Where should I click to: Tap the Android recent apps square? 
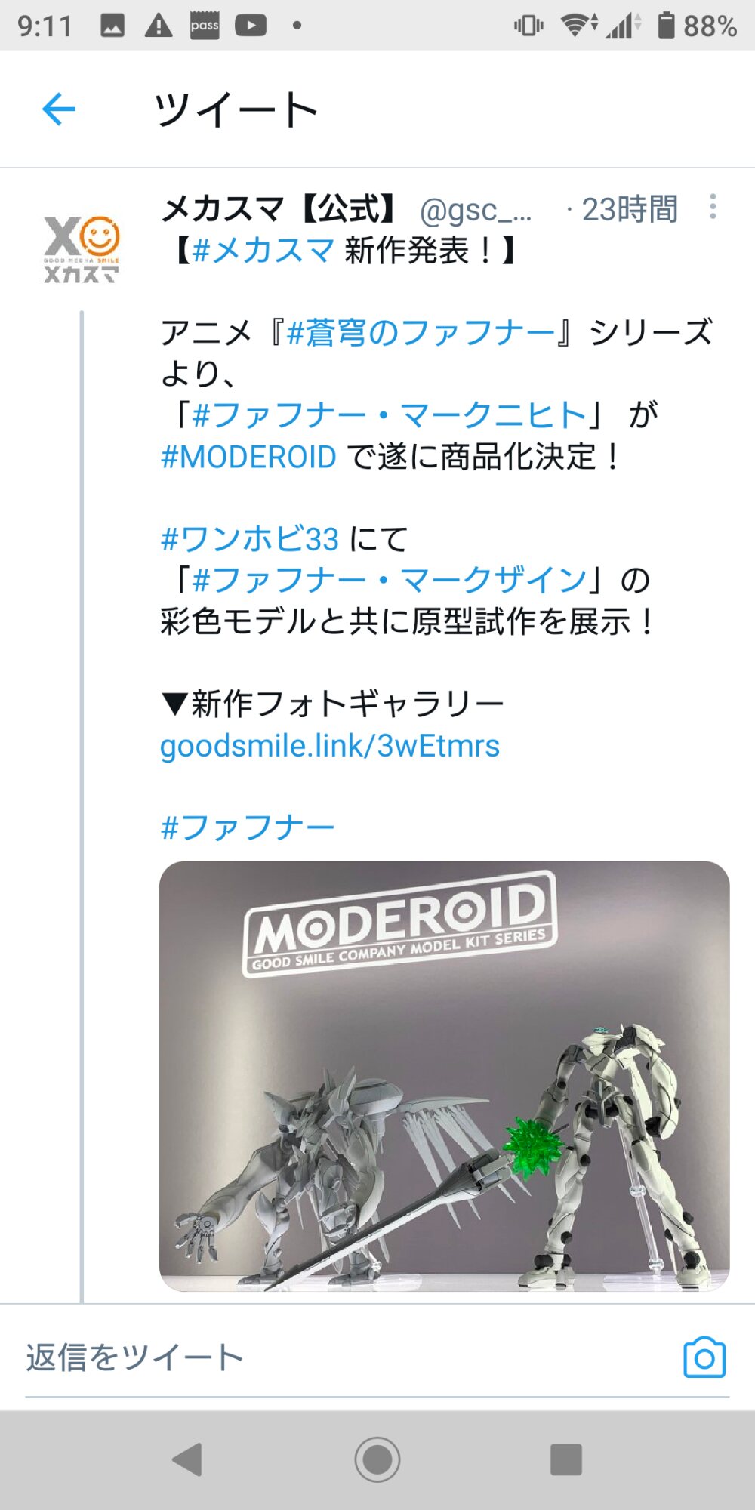pos(566,1459)
